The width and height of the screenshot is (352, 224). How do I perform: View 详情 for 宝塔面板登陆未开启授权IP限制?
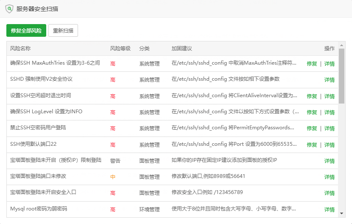(330, 161)
